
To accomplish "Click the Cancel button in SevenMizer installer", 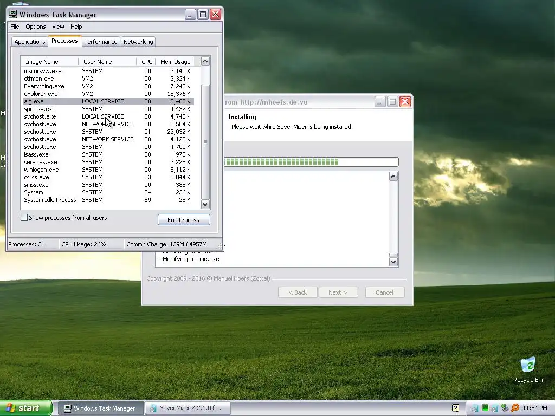I will pos(385,292).
